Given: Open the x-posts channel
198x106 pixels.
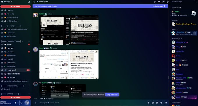Looking at the screenshot, I should tap(15, 14).
